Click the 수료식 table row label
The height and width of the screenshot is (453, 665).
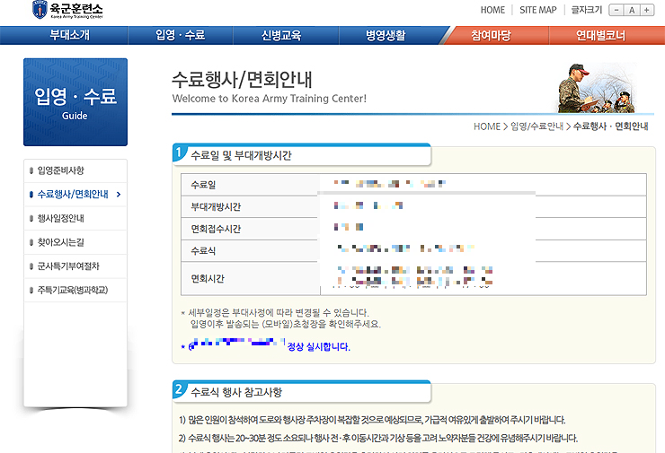[203, 251]
